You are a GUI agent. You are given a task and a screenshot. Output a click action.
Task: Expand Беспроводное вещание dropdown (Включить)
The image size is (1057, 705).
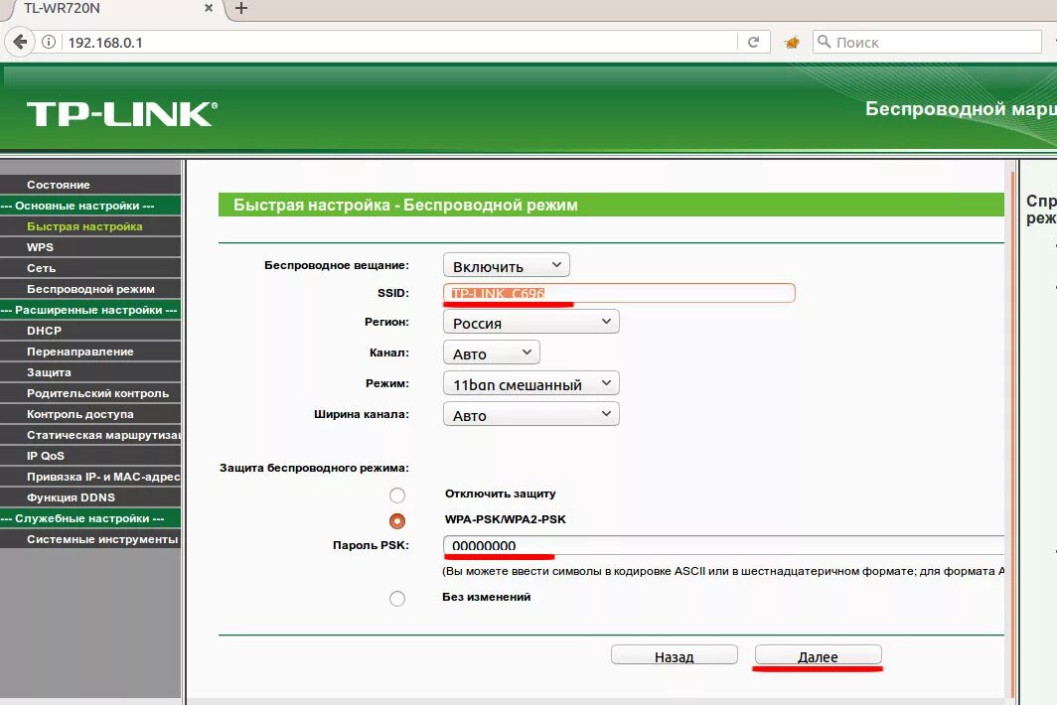tap(507, 265)
